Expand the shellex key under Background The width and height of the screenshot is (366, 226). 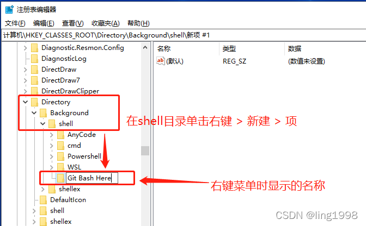click(x=42, y=189)
